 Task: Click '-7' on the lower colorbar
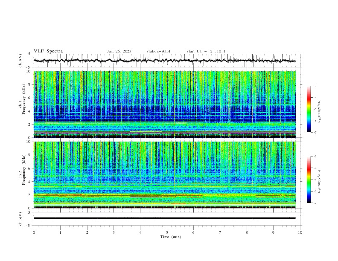point(315,203)
